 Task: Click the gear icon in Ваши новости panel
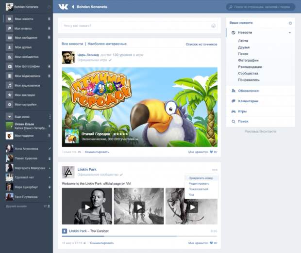(x=290, y=23)
